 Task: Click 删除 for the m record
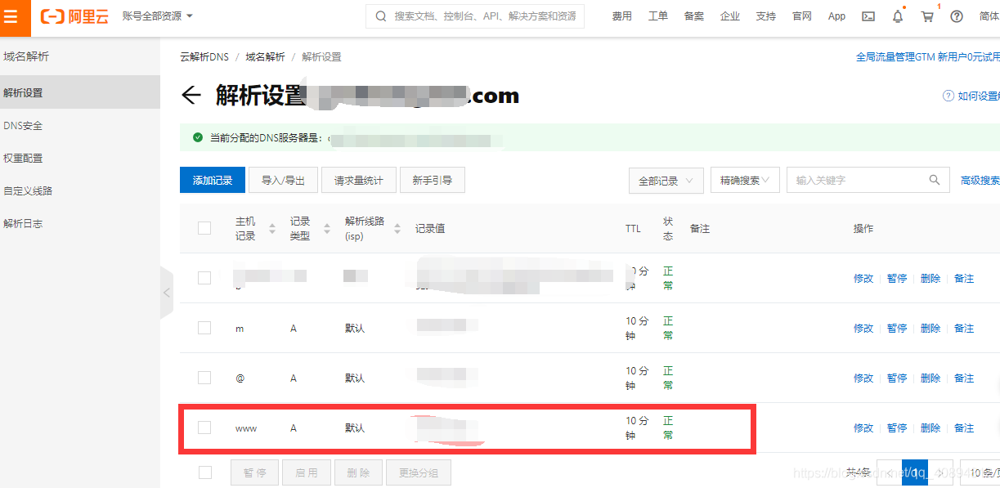tap(930, 328)
